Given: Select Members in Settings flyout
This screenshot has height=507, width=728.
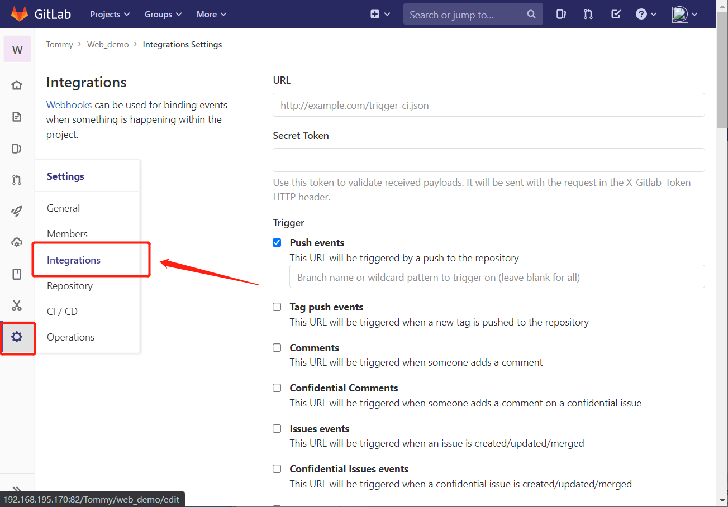Looking at the screenshot, I should [67, 234].
